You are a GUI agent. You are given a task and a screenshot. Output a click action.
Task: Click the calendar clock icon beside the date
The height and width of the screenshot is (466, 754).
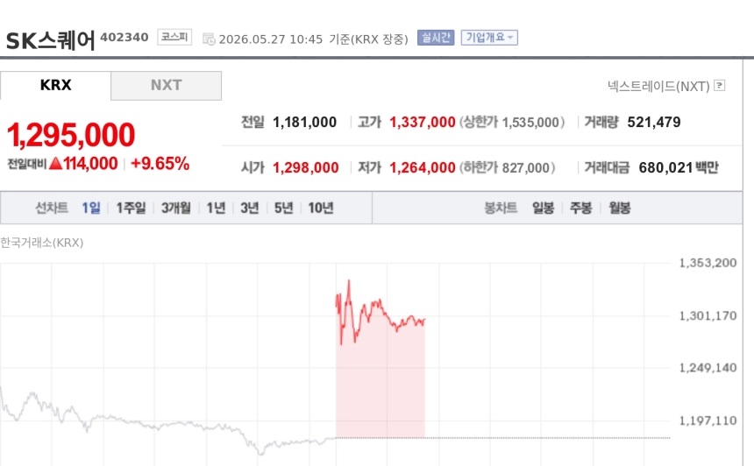pyautogui.click(x=209, y=39)
